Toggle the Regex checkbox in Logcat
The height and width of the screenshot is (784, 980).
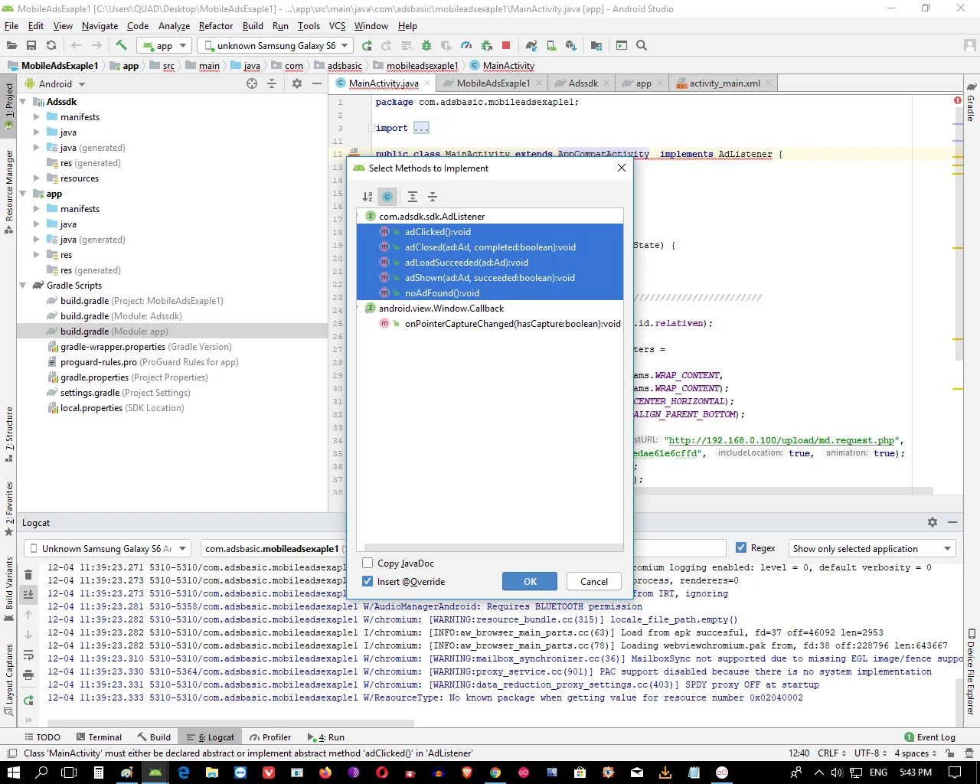[x=741, y=548]
